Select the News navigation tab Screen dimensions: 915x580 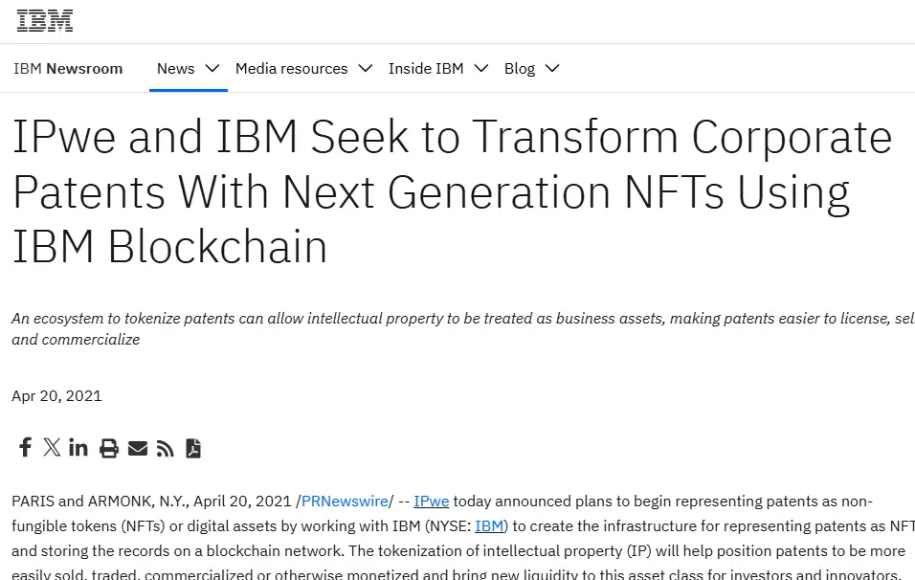(175, 68)
